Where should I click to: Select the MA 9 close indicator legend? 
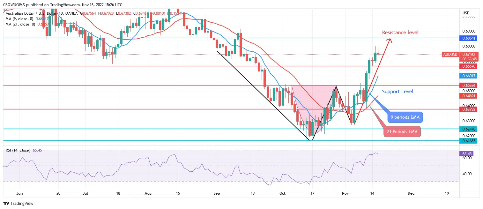pos(19,19)
